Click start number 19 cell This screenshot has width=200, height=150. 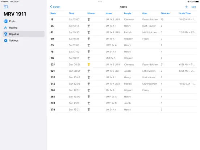162,20
